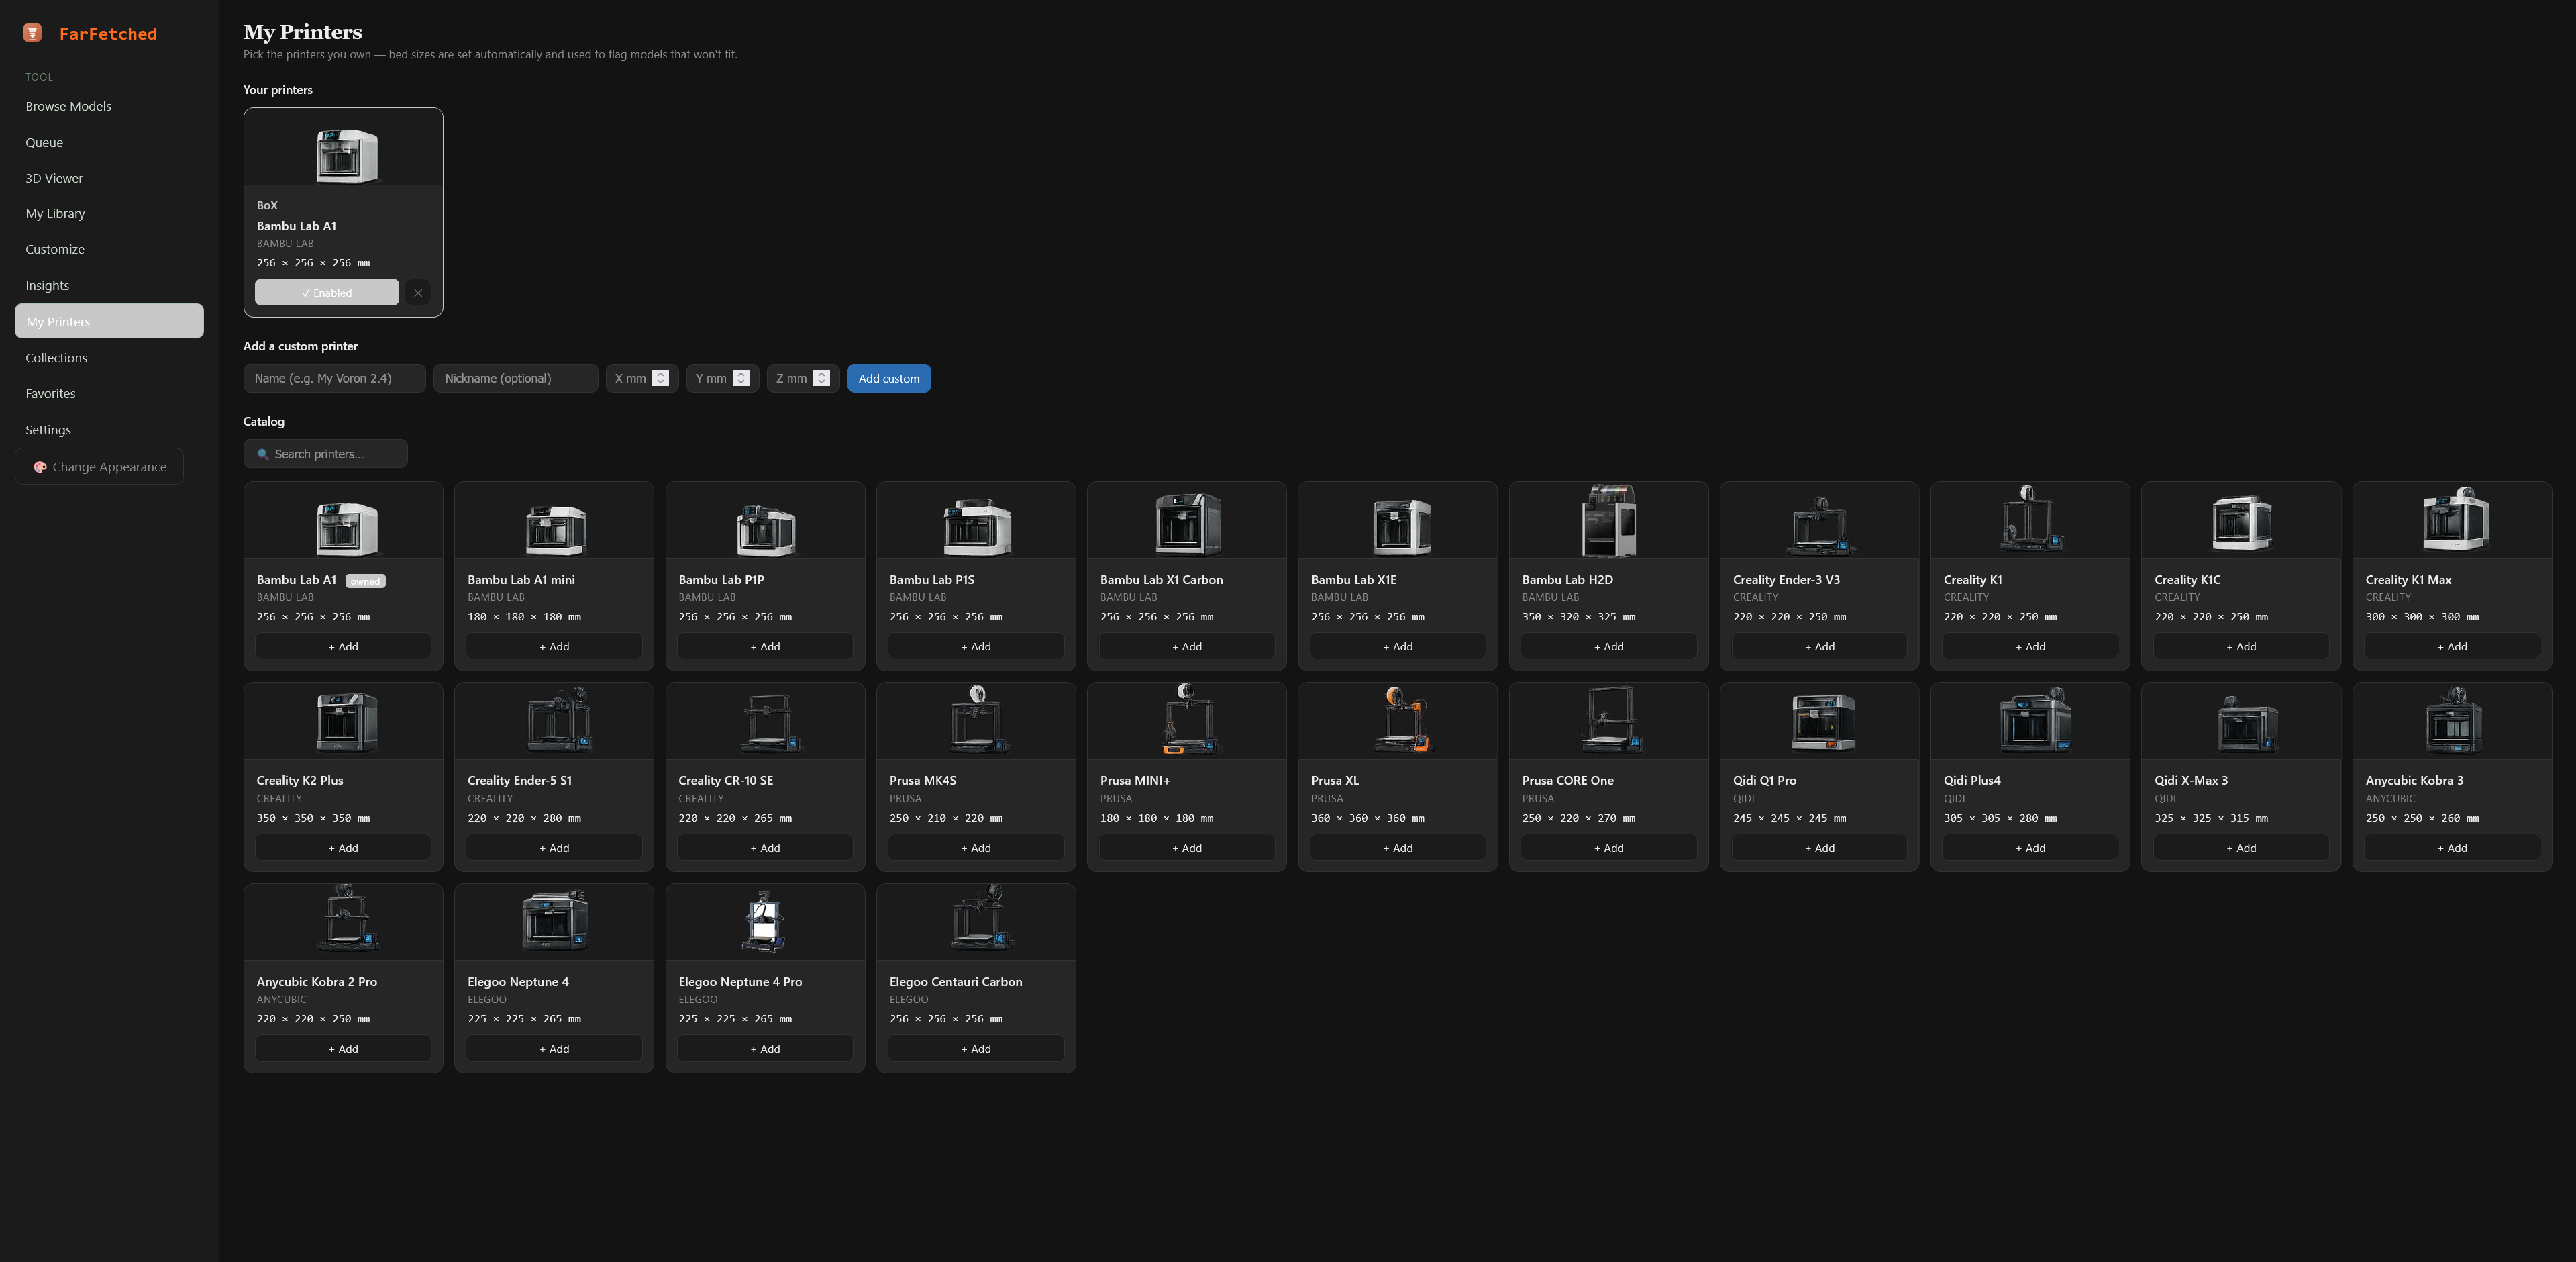This screenshot has height=1262, width=2576.
Task: Open the Queue page
Action: (x=109, y=142)
